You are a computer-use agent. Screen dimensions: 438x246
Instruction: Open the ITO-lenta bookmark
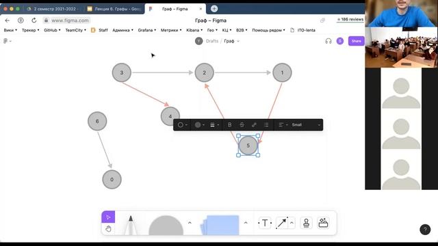302,30
